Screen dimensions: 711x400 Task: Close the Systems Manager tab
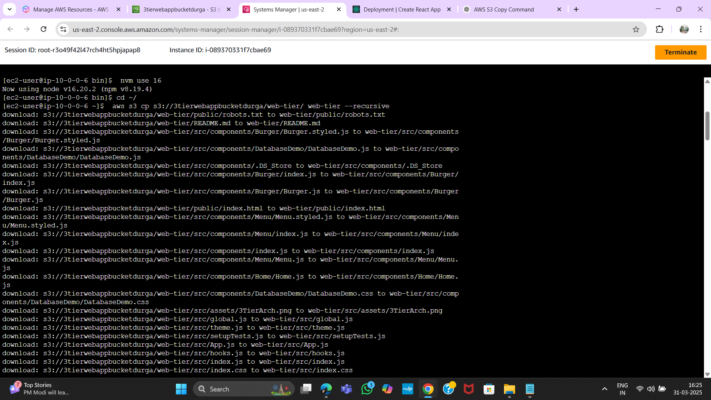[x=339, y=10]
